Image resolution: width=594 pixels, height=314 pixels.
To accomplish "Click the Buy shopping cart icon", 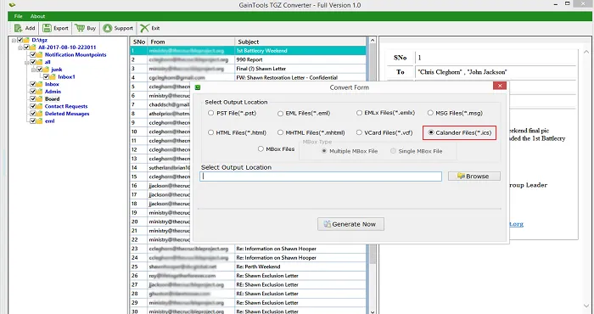I will pyautogui.click(x=80, y=28).
